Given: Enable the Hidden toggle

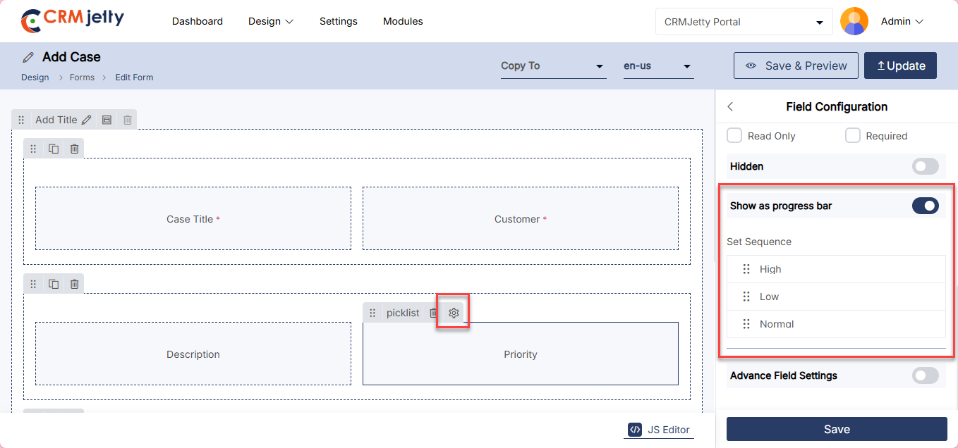Looking at the screenshot, I should pyautogui.click(x=925, y=166).
